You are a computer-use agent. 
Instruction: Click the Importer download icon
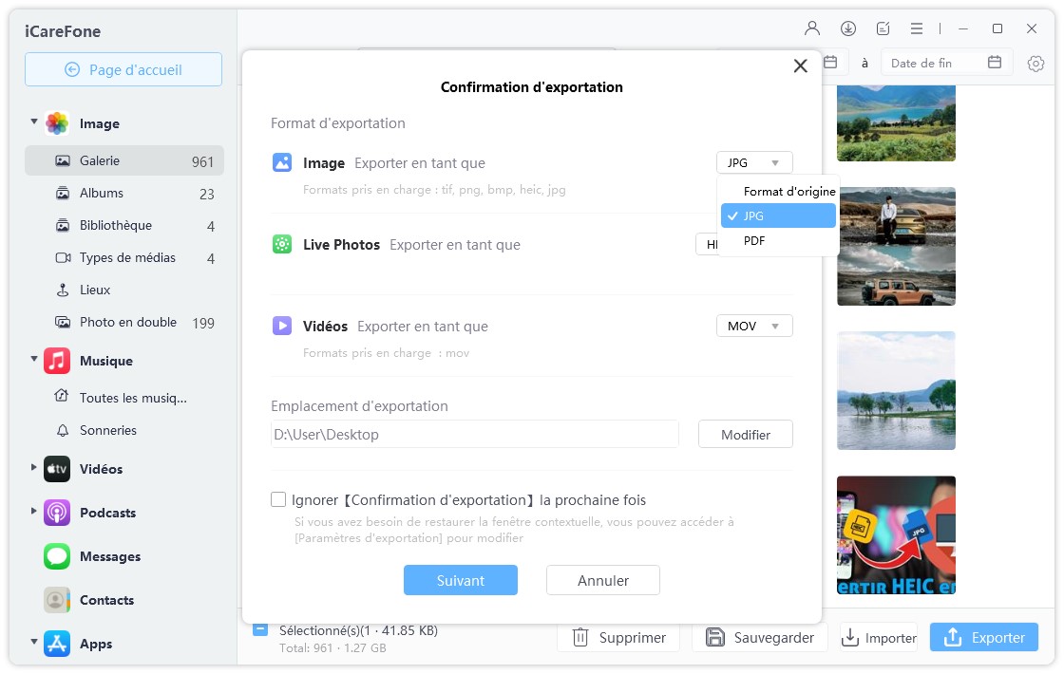coord(849,637)
